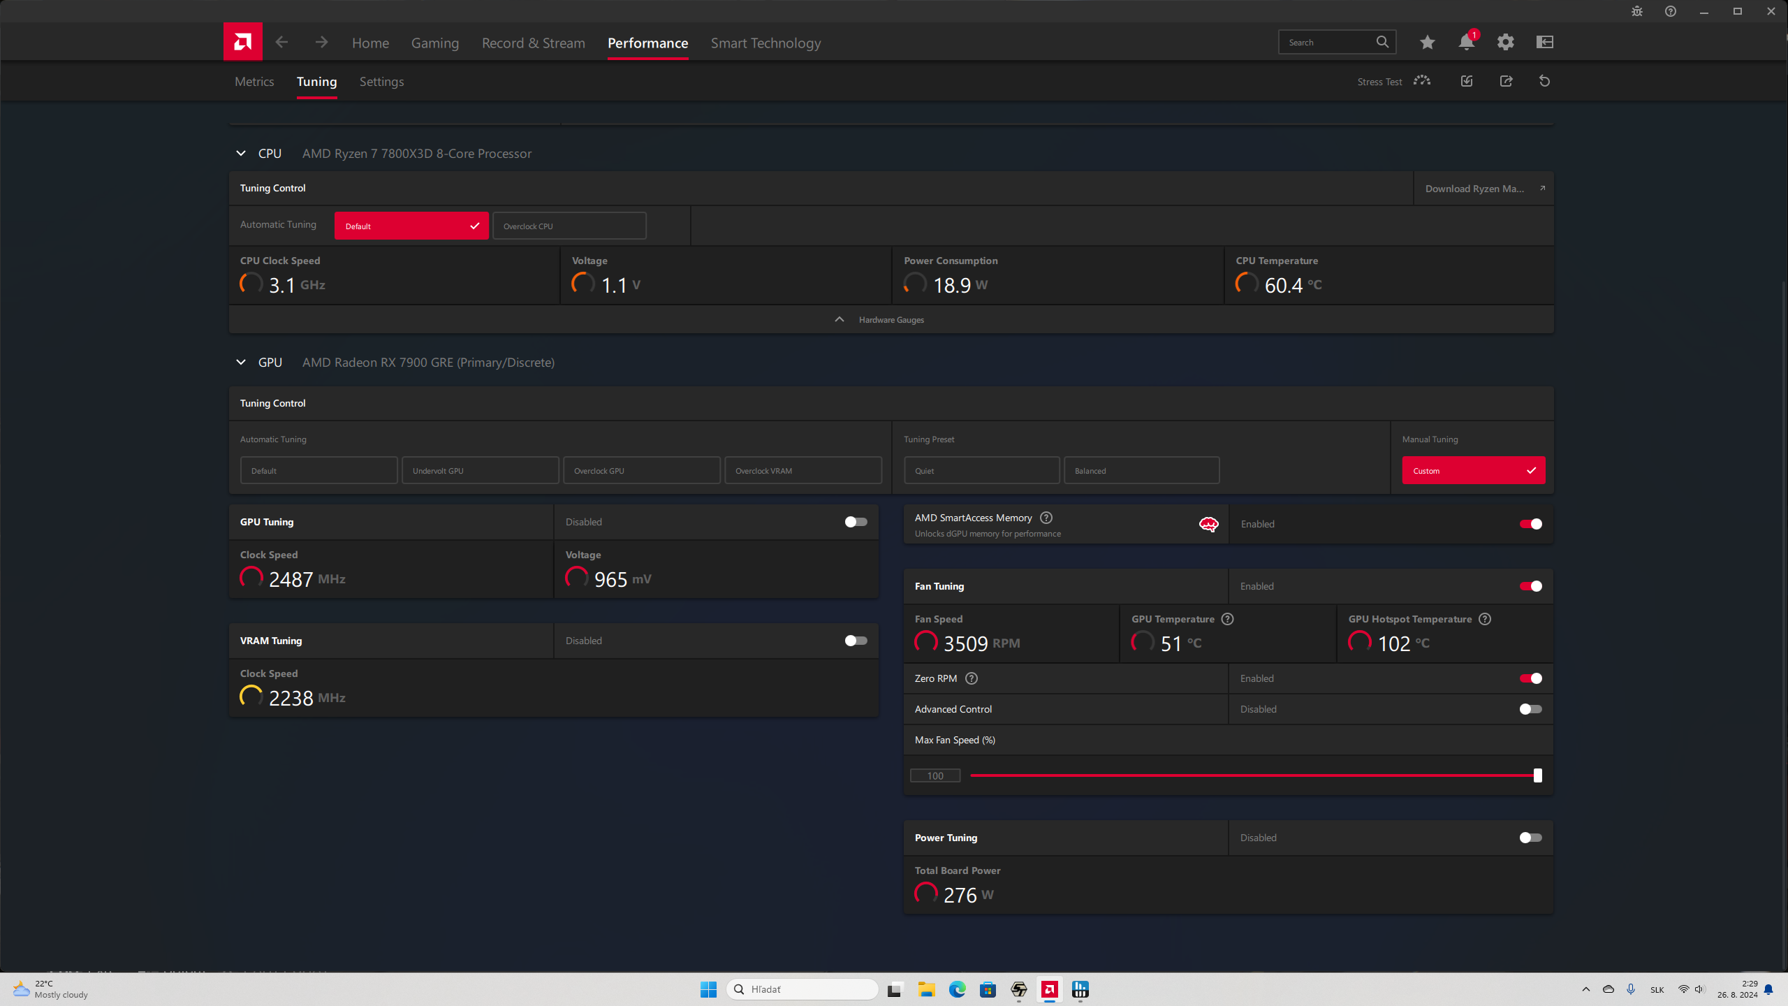Click the AMD logo home icon
Screen dimensions: 1788x1006
(242, 42)
